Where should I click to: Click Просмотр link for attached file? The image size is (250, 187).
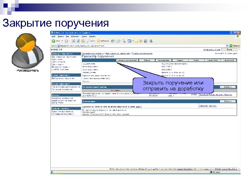pyautogui.click(x=204, y=95)
